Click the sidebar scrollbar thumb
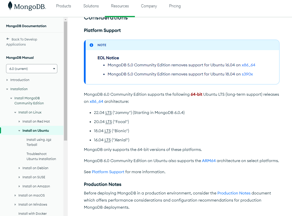Viewport: 292px width, 216px height. click(65, 81)
